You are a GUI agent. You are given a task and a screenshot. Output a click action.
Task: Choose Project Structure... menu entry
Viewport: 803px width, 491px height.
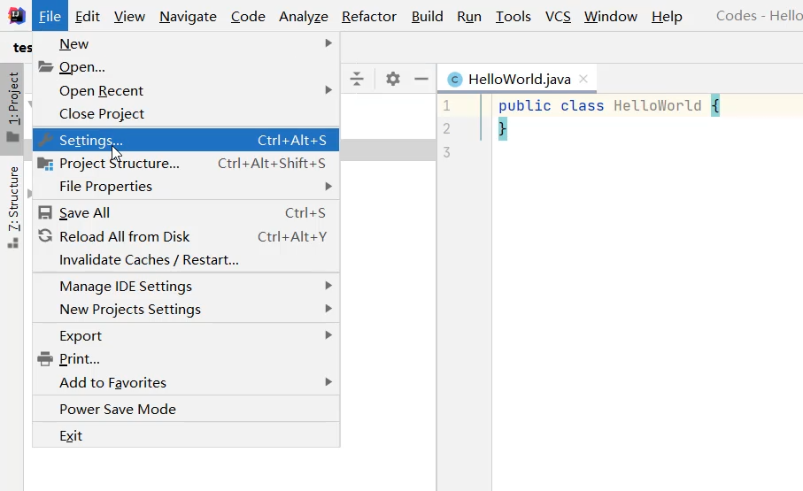119,163
